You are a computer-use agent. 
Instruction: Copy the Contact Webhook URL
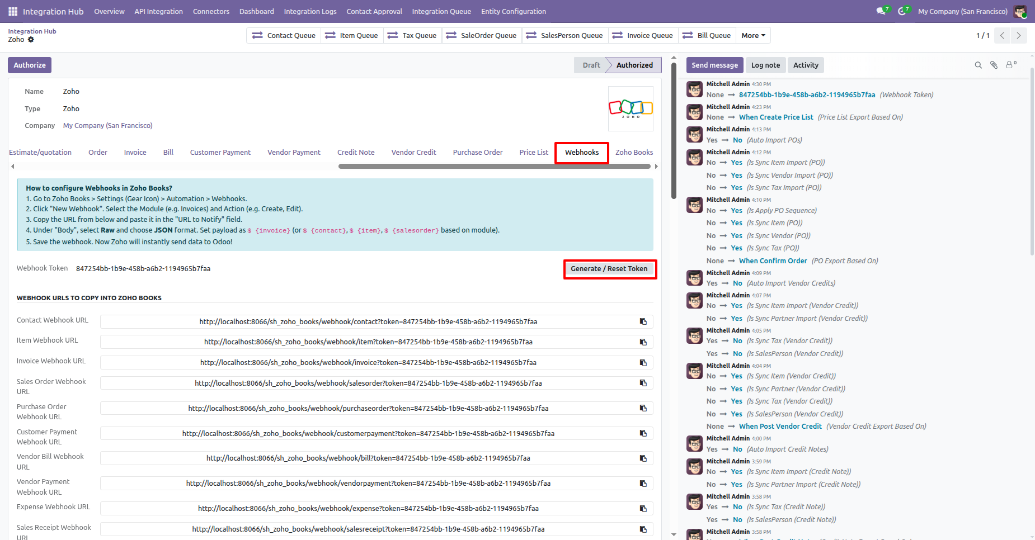tap(643, 322)
